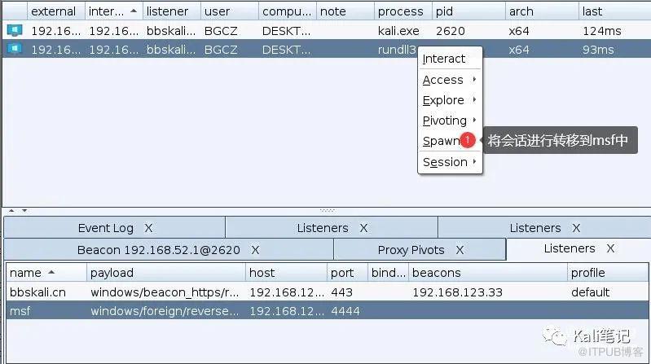Viewport: 651px width, 364px height.
Task: Choose Interact from the context menu
Action: coord(444,59)
